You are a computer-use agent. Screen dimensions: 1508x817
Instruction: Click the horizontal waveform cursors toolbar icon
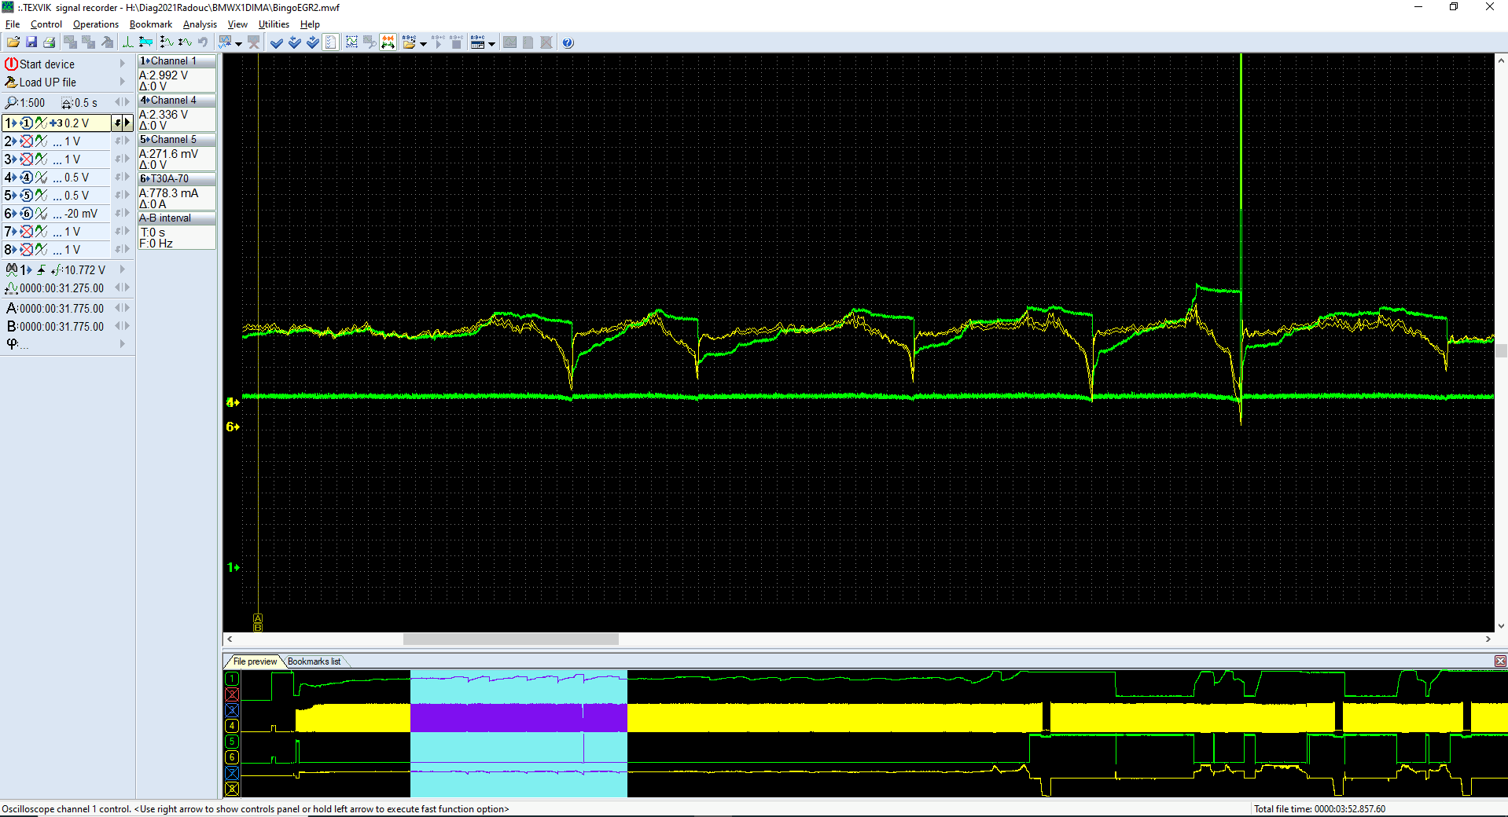coord(185,42)
